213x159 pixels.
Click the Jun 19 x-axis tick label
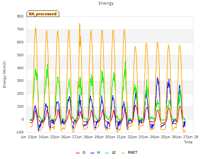pos(93,137)
